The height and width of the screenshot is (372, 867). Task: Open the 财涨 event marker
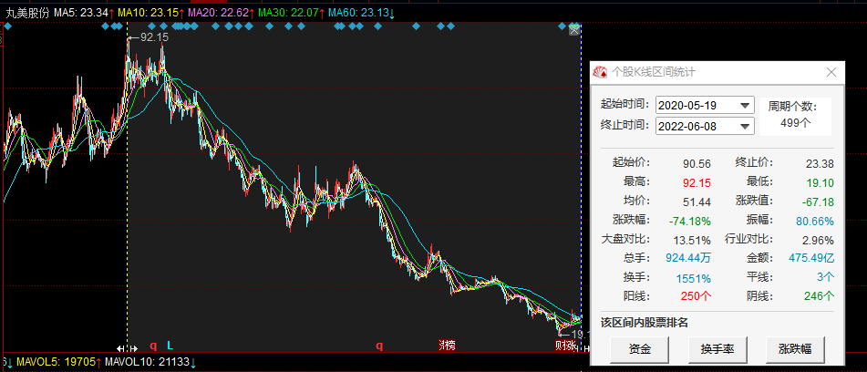click(566, 346)
